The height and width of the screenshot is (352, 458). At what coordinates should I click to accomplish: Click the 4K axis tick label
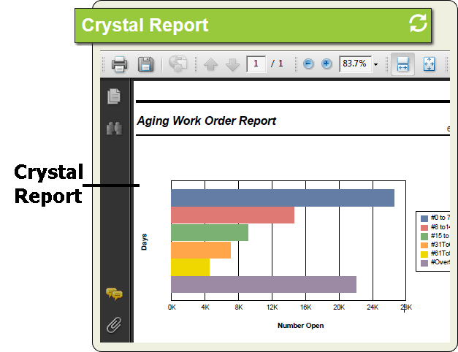click(205, 307)
